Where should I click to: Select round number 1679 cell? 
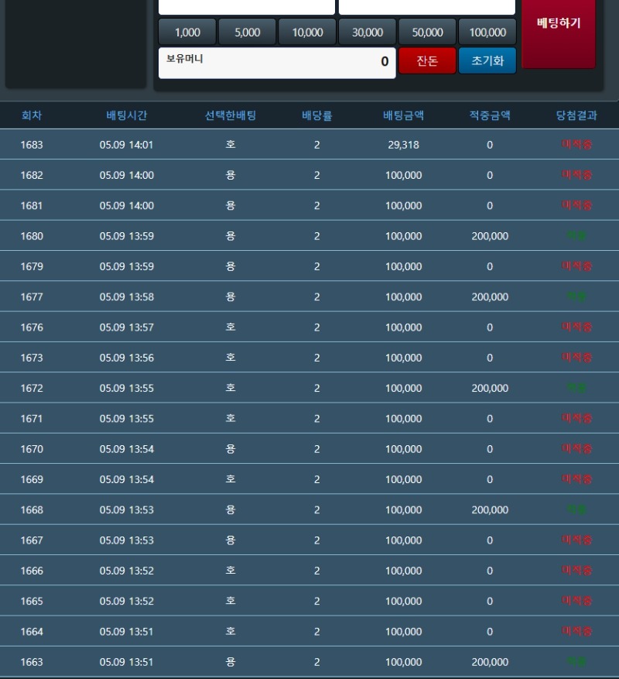point(32,266)
